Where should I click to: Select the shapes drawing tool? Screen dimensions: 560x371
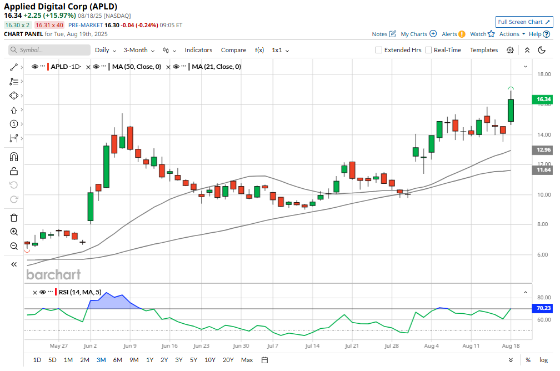13,96
